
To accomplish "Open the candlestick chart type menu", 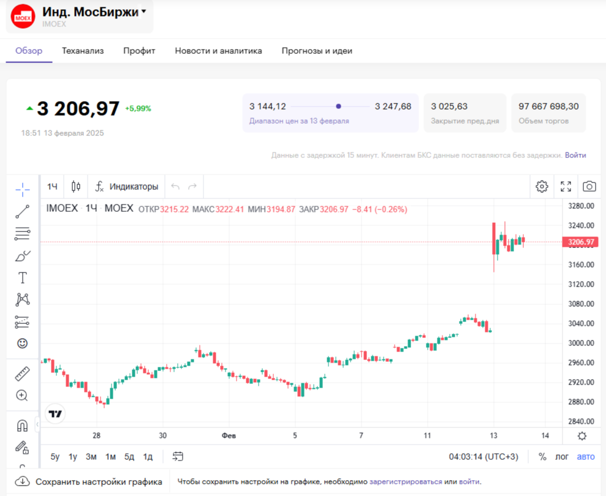I will click(x=76, y=186).
